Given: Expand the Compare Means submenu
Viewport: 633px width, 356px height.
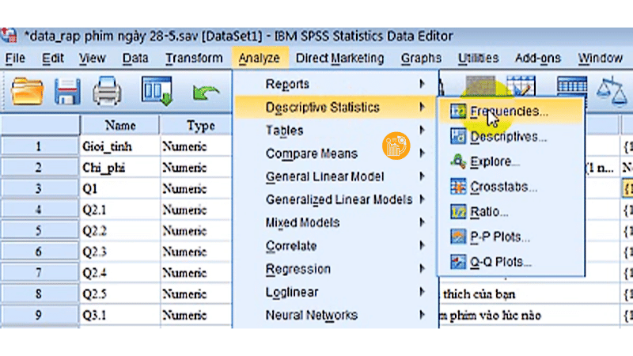Looking at the screenshot, I should [311, 153].
